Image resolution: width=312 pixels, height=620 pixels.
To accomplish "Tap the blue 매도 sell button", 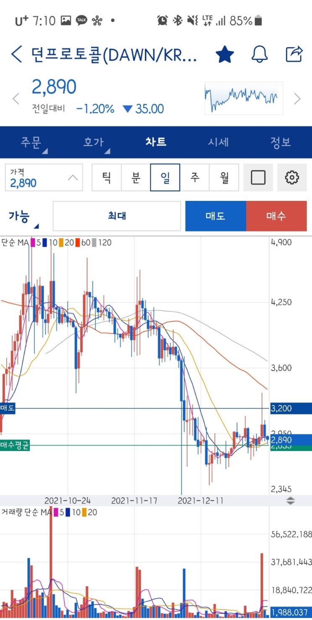I will coord(215,216).
